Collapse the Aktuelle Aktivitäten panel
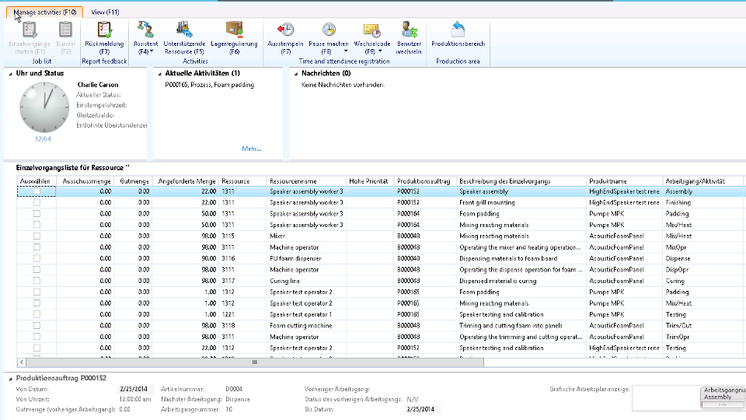 (159, 73)
